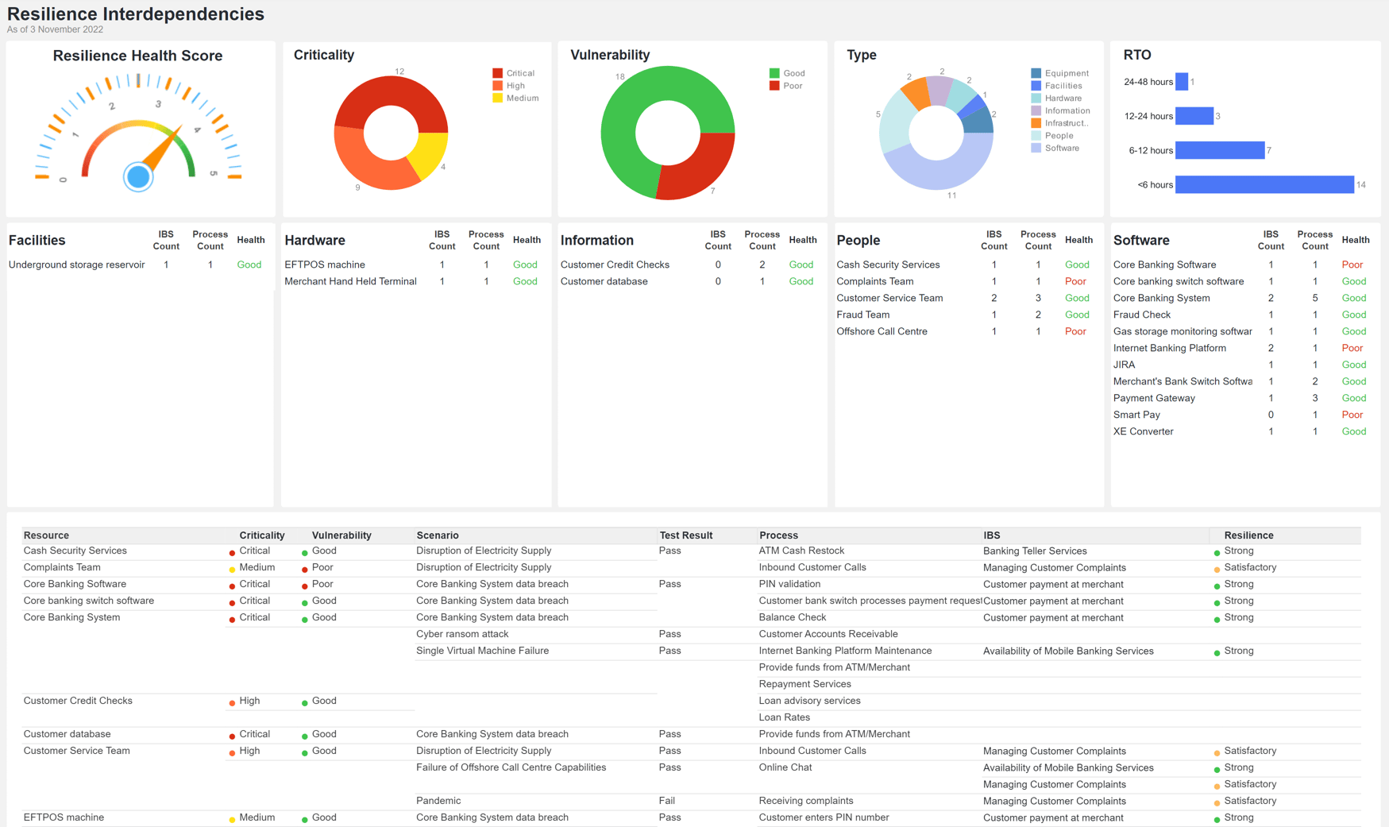The image size is (1389, 827).
Task: Click the orange Satisfactory dot for Inbound Customer Calls
Action: pos(1218,567)
